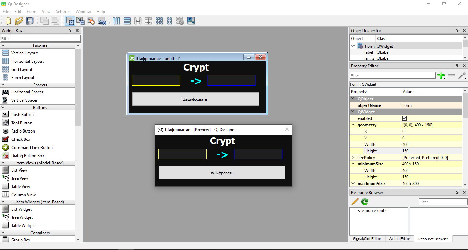Screen dimensions: 468x250
Task: Click the reload resources green arrow icon
Action: click(365, 202)
